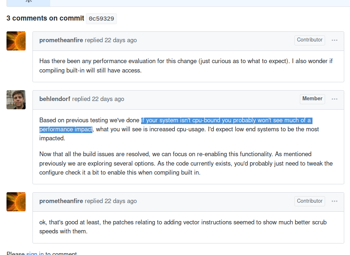Open prometheanfire username on the performance evaluation comment
Screen dimensions: 350x255
[61, 40]
